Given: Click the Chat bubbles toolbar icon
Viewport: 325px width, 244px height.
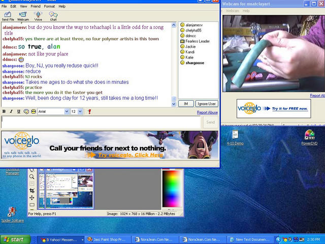Looking at the screenshot, I should [x=53, y=16].
